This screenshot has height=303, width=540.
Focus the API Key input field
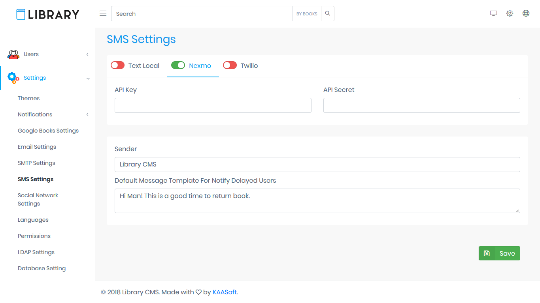[213, 105]
